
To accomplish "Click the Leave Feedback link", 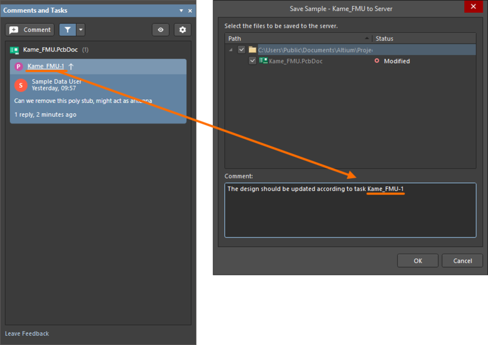I will click(27, 333).
